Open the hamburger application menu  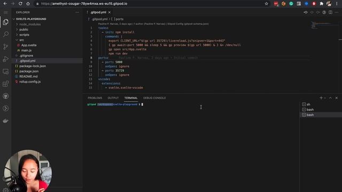[6, 12]
